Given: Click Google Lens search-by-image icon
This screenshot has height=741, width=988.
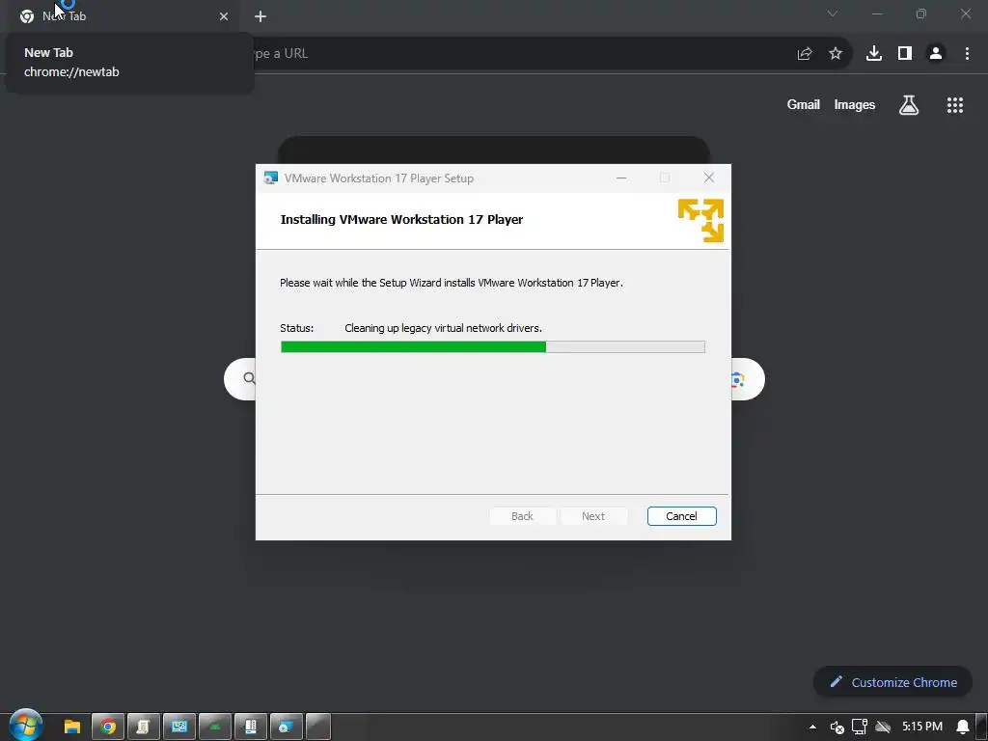Looking at the screenshot, I should click(x=738, y=379).
